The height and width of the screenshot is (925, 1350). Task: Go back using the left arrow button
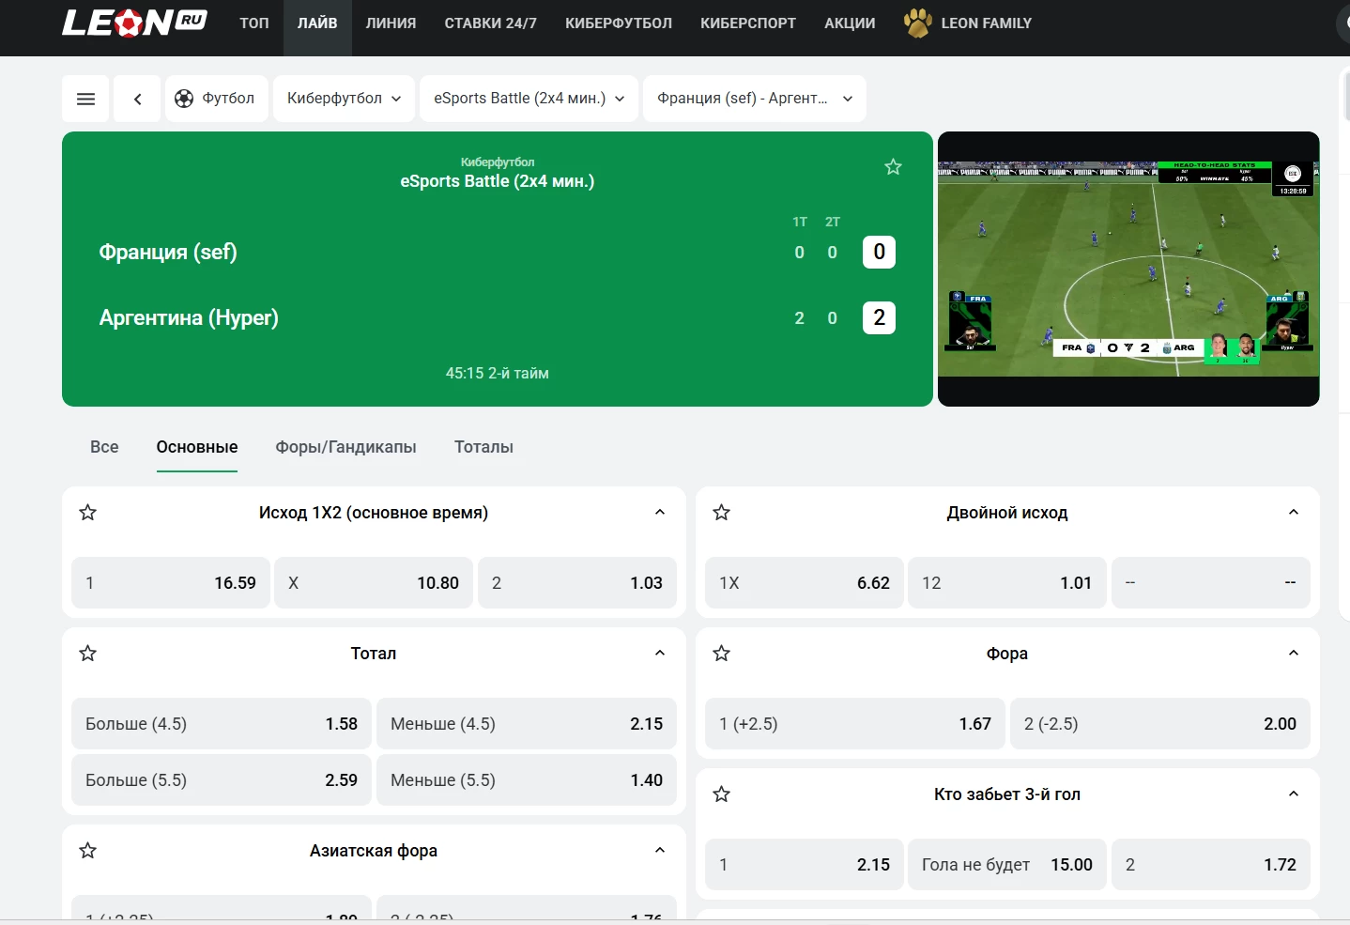[137, 99]
